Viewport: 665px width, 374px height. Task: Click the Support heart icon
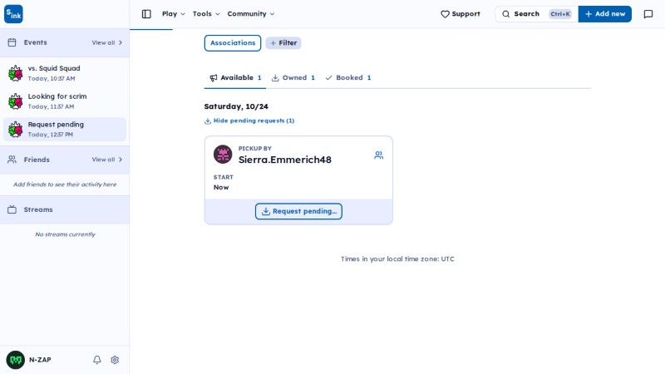[445, 14]
